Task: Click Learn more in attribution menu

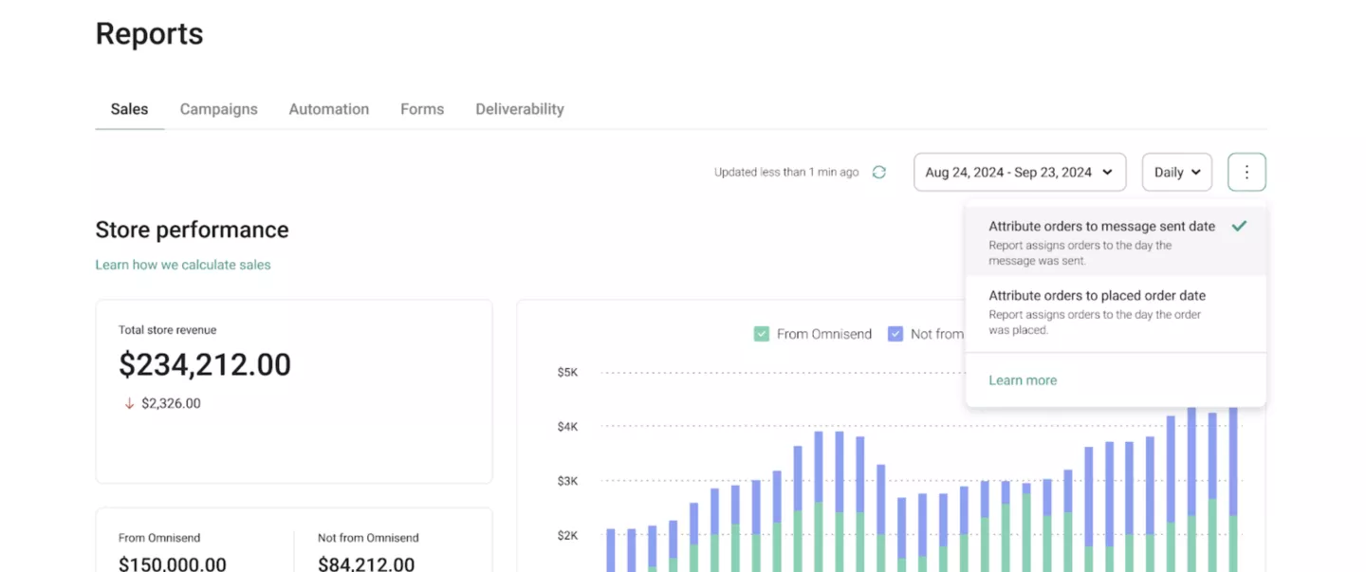Action: click(x=1023, y=380)
